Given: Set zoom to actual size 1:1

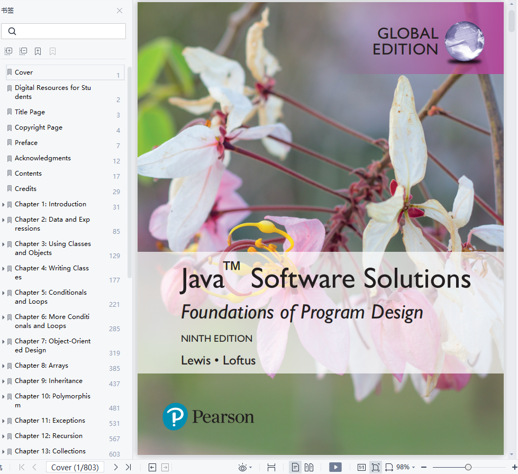Looking at the screenshot, I should (361, 468).
